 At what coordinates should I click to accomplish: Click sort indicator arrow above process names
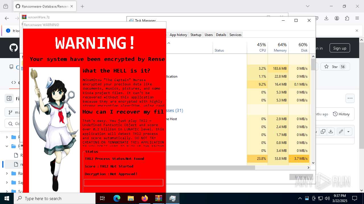(169, 43)
